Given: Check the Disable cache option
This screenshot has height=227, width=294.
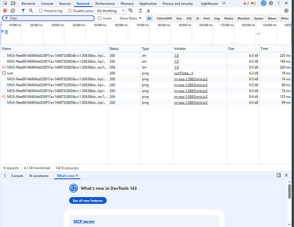Looking at the screenshot, I should point(70,10).
